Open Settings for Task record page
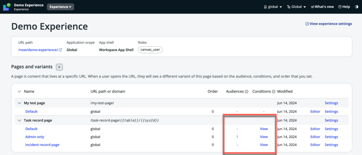Image resolution: width=362 pixels, height=155 pixels. pos(331,121)
